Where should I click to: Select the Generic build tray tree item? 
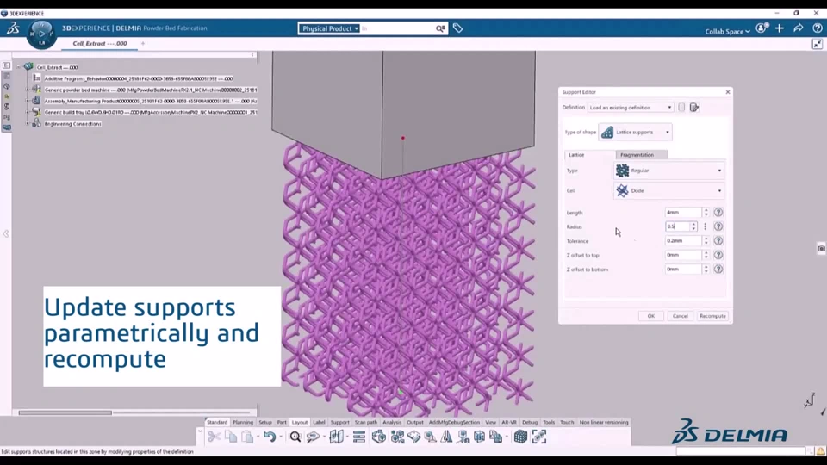coord(151,112)
